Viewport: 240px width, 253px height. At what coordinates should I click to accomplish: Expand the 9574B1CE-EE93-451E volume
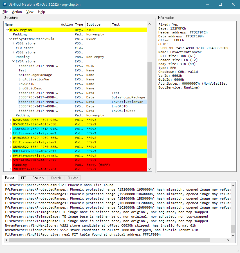click(x=10, y=125)
